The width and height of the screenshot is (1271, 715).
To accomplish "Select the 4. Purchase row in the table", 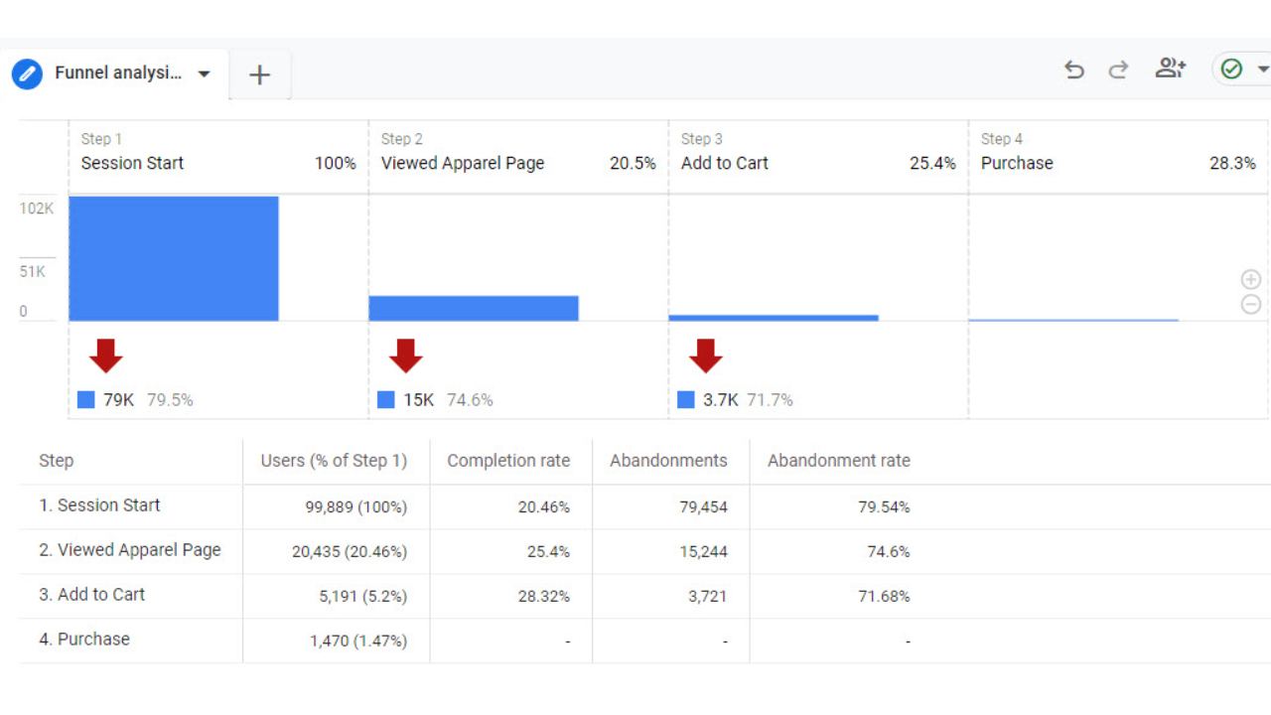I will [x=83, y=640].
